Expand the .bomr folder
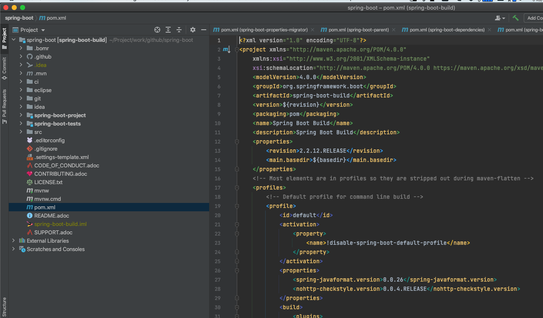 coord(21,48)
